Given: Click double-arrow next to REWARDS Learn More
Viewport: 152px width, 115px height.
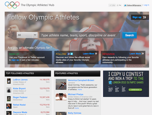Looking at the screenshot, I should [x=143, y=53].
